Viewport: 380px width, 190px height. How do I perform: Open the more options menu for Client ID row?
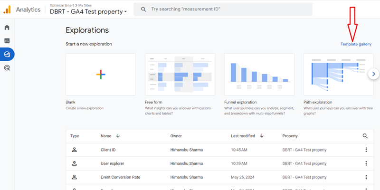pos(366,150)
